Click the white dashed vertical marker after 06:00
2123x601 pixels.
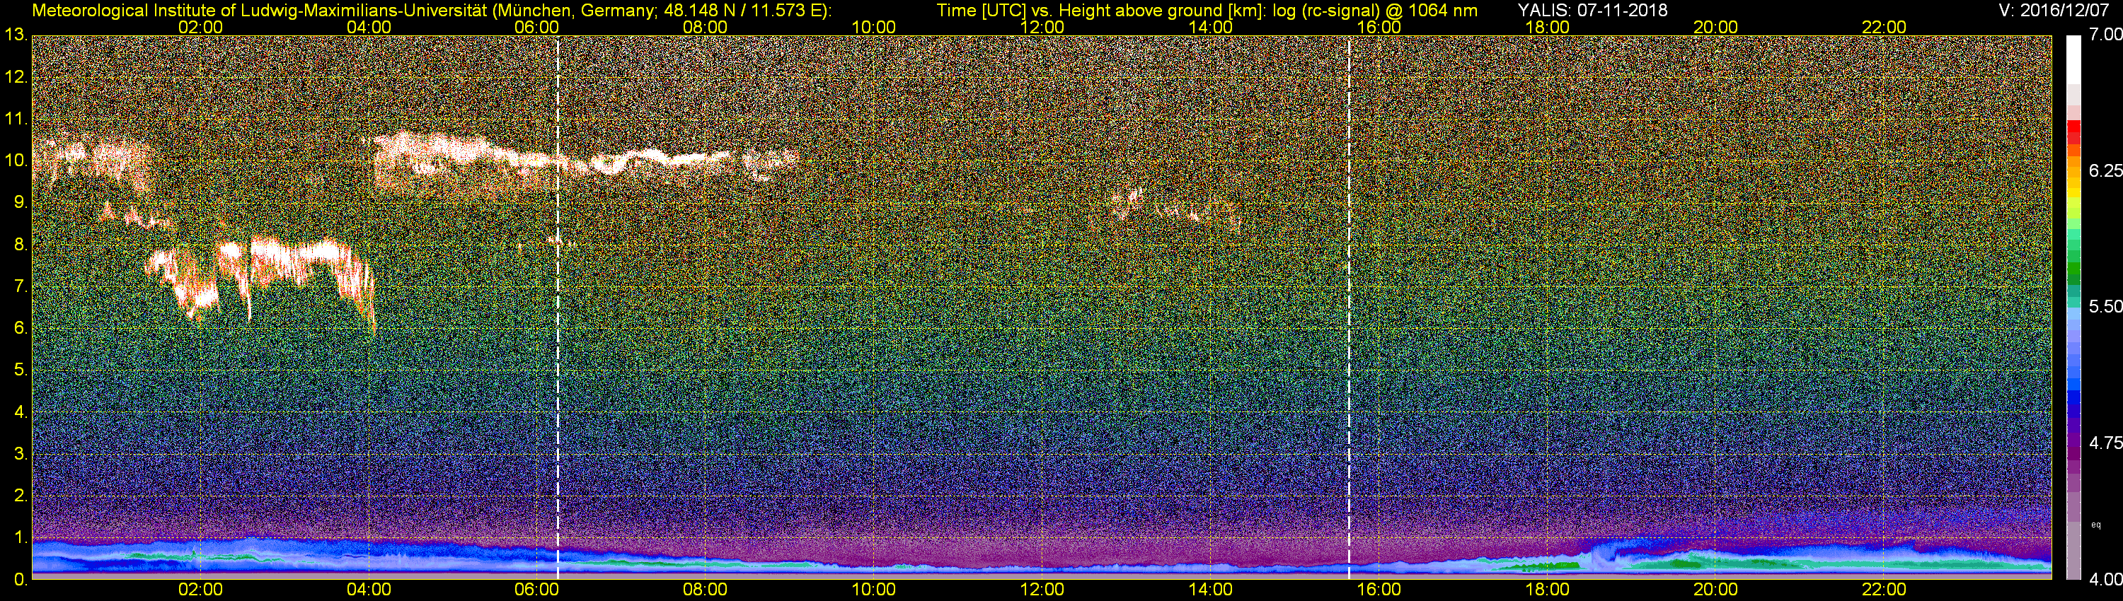click(558, 307)
